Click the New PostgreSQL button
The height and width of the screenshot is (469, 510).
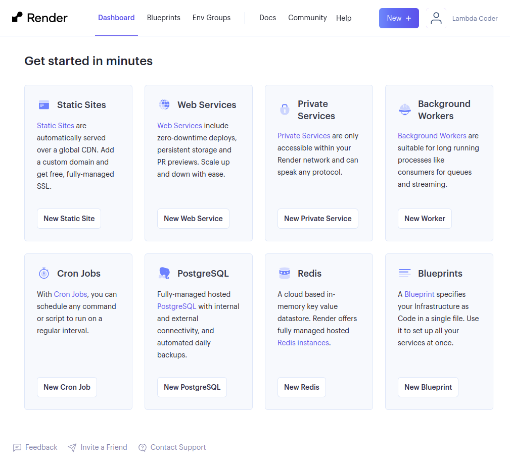192,387
